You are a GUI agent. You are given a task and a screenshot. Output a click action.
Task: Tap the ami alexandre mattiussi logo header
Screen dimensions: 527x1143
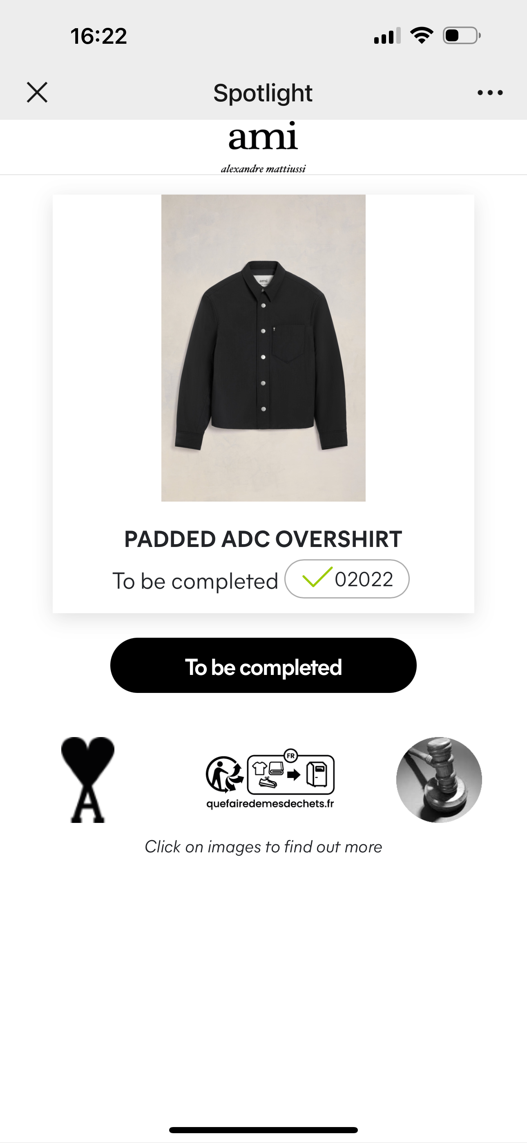click(x=263, y=147)
